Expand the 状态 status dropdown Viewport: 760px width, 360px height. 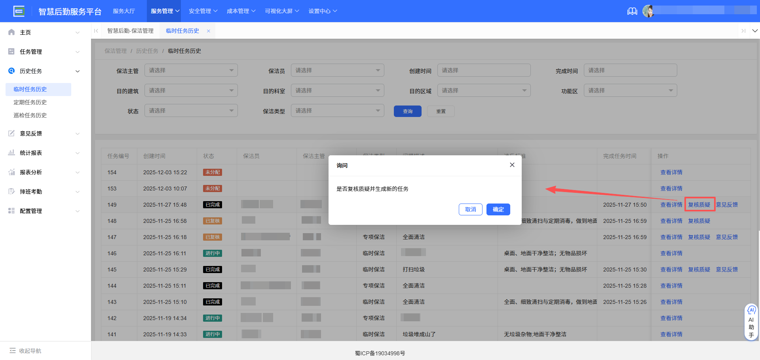coord(191,110)
